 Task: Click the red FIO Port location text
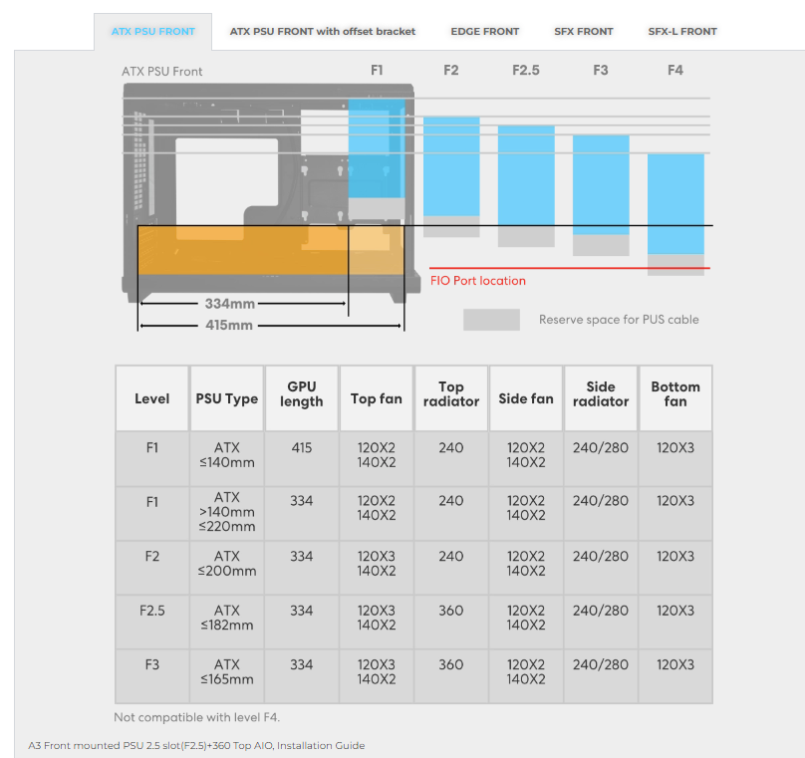point(478,281)
